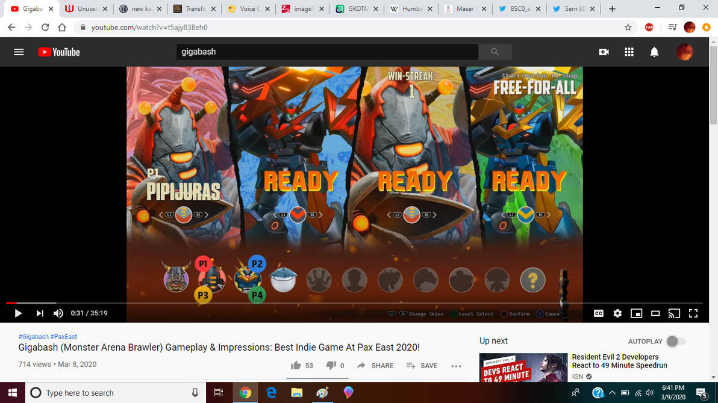Mute the video volume
The image size is (718, 403).
pos(58,313)
